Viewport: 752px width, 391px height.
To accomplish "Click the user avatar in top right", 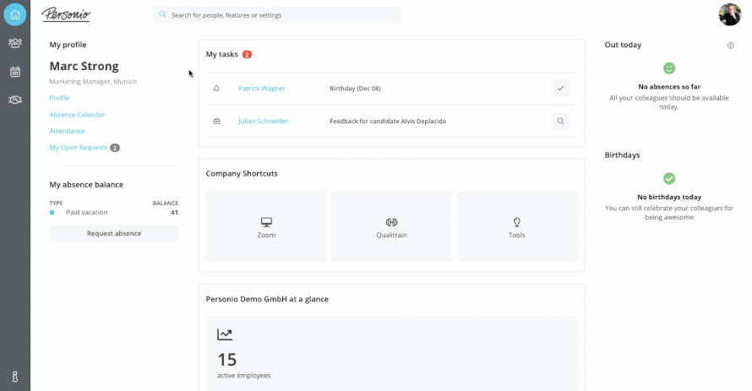I will tap(730, 14).
